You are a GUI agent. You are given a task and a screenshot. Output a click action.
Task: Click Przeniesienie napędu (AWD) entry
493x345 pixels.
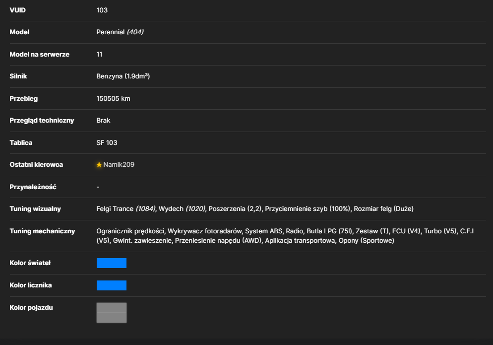[x=218, y=240]
